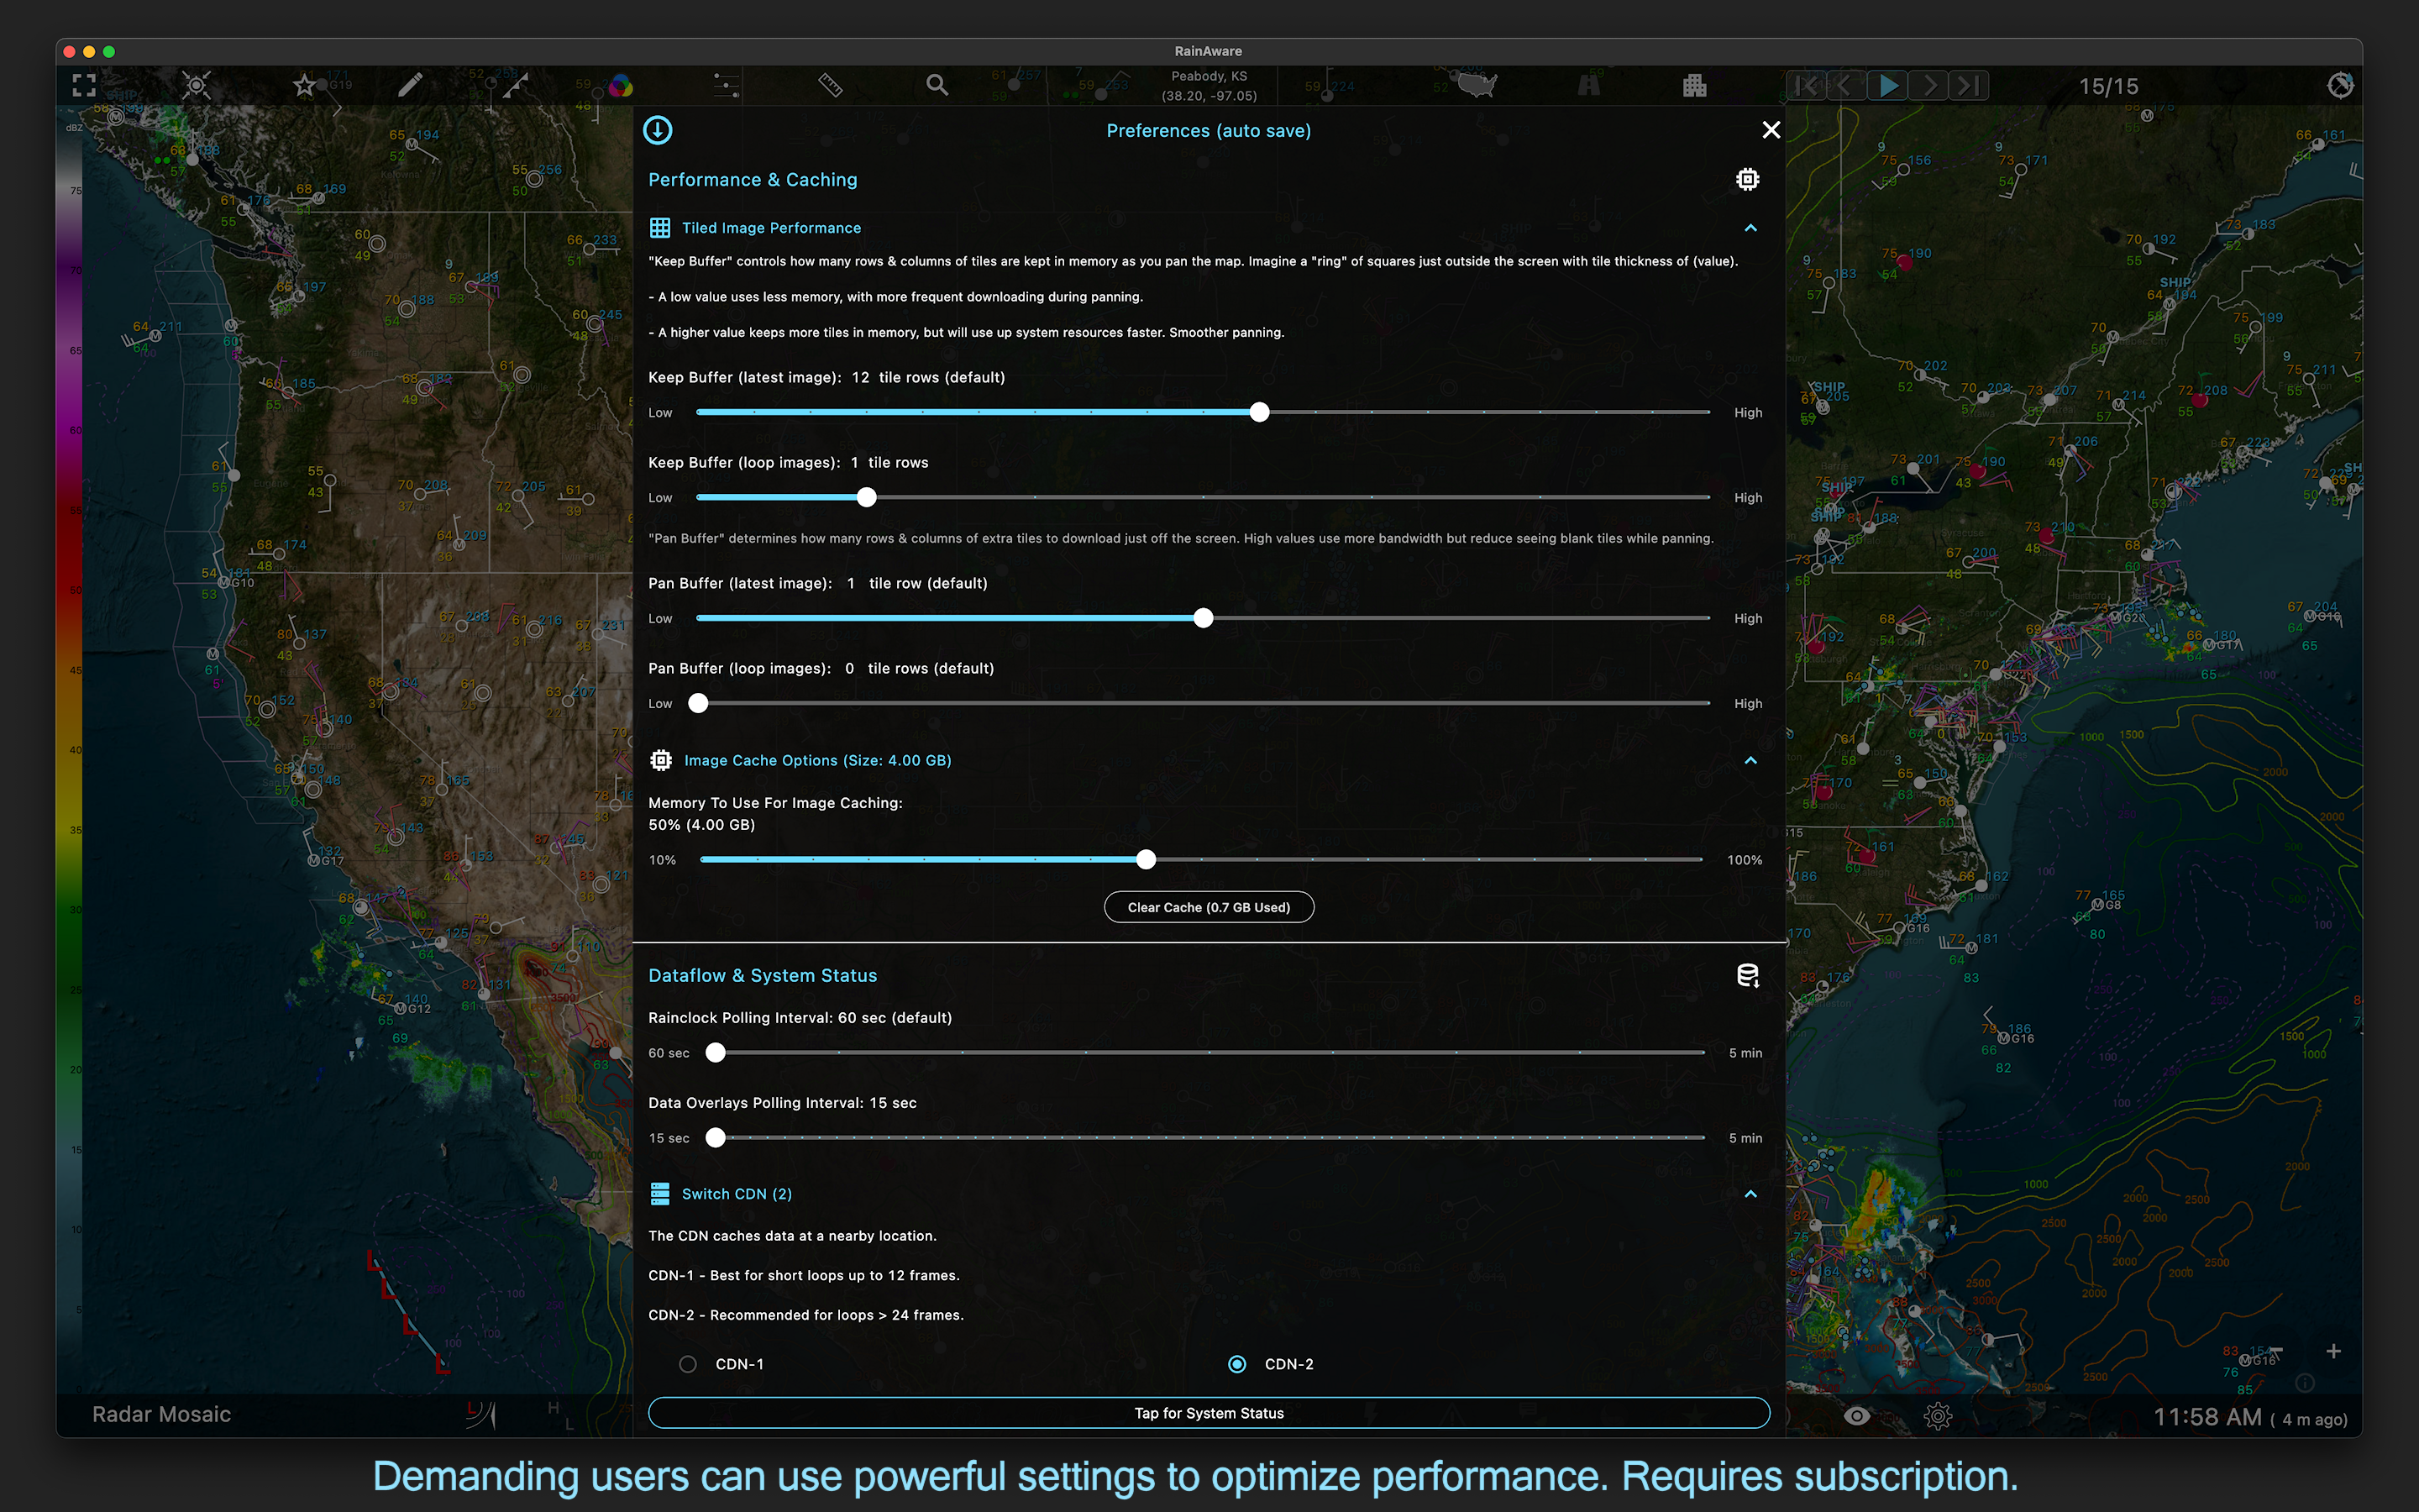Click the Radar Mosaic product label
The height and width of the screenshot is (1512, 2419).
pos(162,1414)
